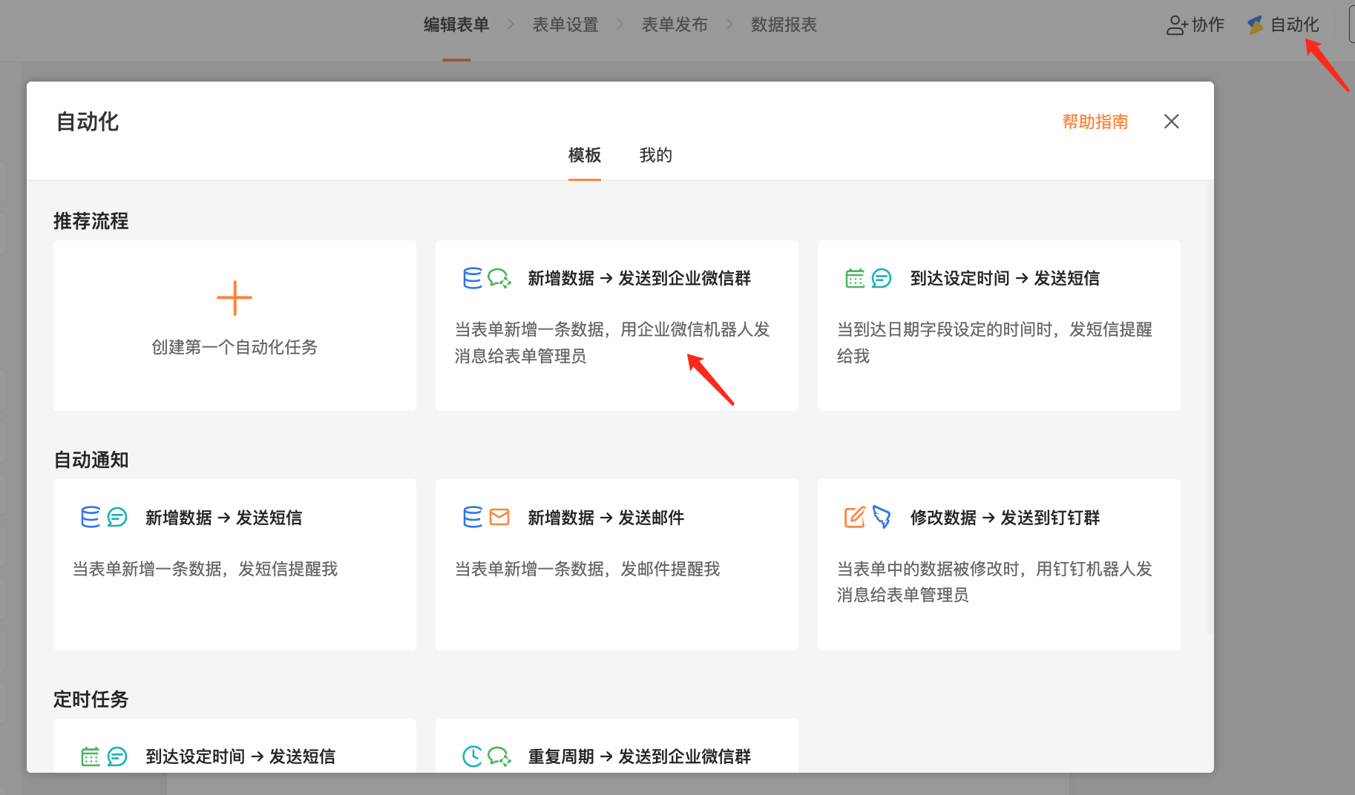Click calendar icon in recommended 到达设定时间→发送短信 card

click(855, 278)
